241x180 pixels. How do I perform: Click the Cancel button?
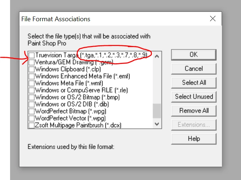tap(194, 69)
